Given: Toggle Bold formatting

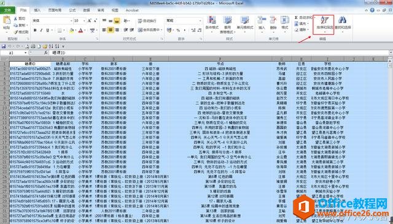Looking at the screenshot, I should click(x=35, y=30).
